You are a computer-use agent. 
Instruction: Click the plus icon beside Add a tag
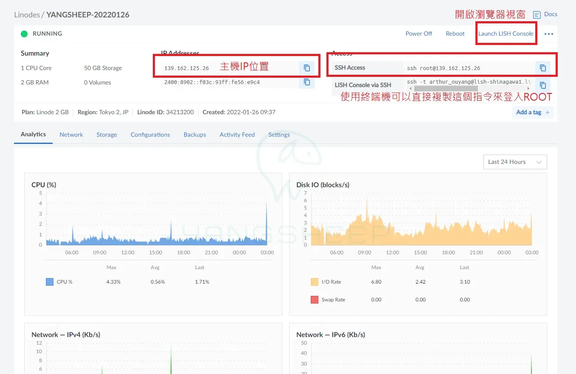548,112
